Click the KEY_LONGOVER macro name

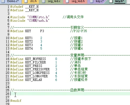37,76
